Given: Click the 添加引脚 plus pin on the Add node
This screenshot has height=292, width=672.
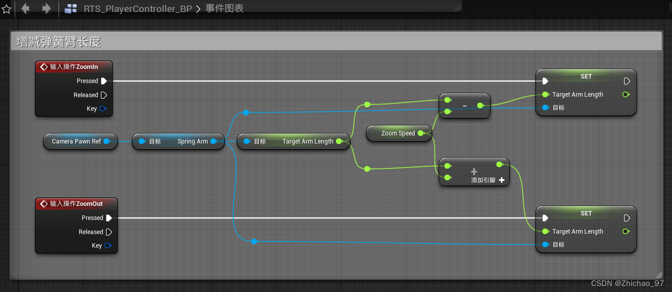Looking at the screenshot, I should pos(501,180).
